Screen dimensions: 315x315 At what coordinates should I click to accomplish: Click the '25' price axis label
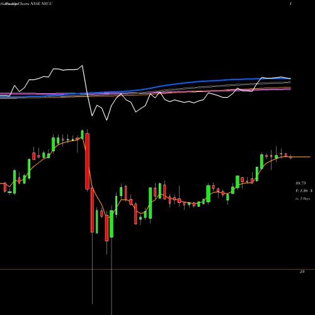pyautogui.click(x=302, y=272)
